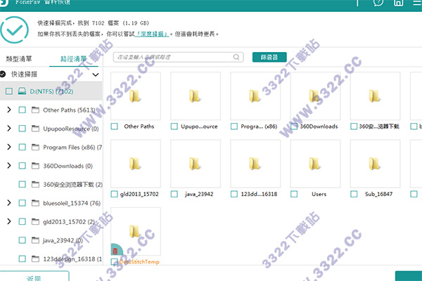Tick the Other Paths tree checkbox
The image size is (422, 281).
(22, 110)
